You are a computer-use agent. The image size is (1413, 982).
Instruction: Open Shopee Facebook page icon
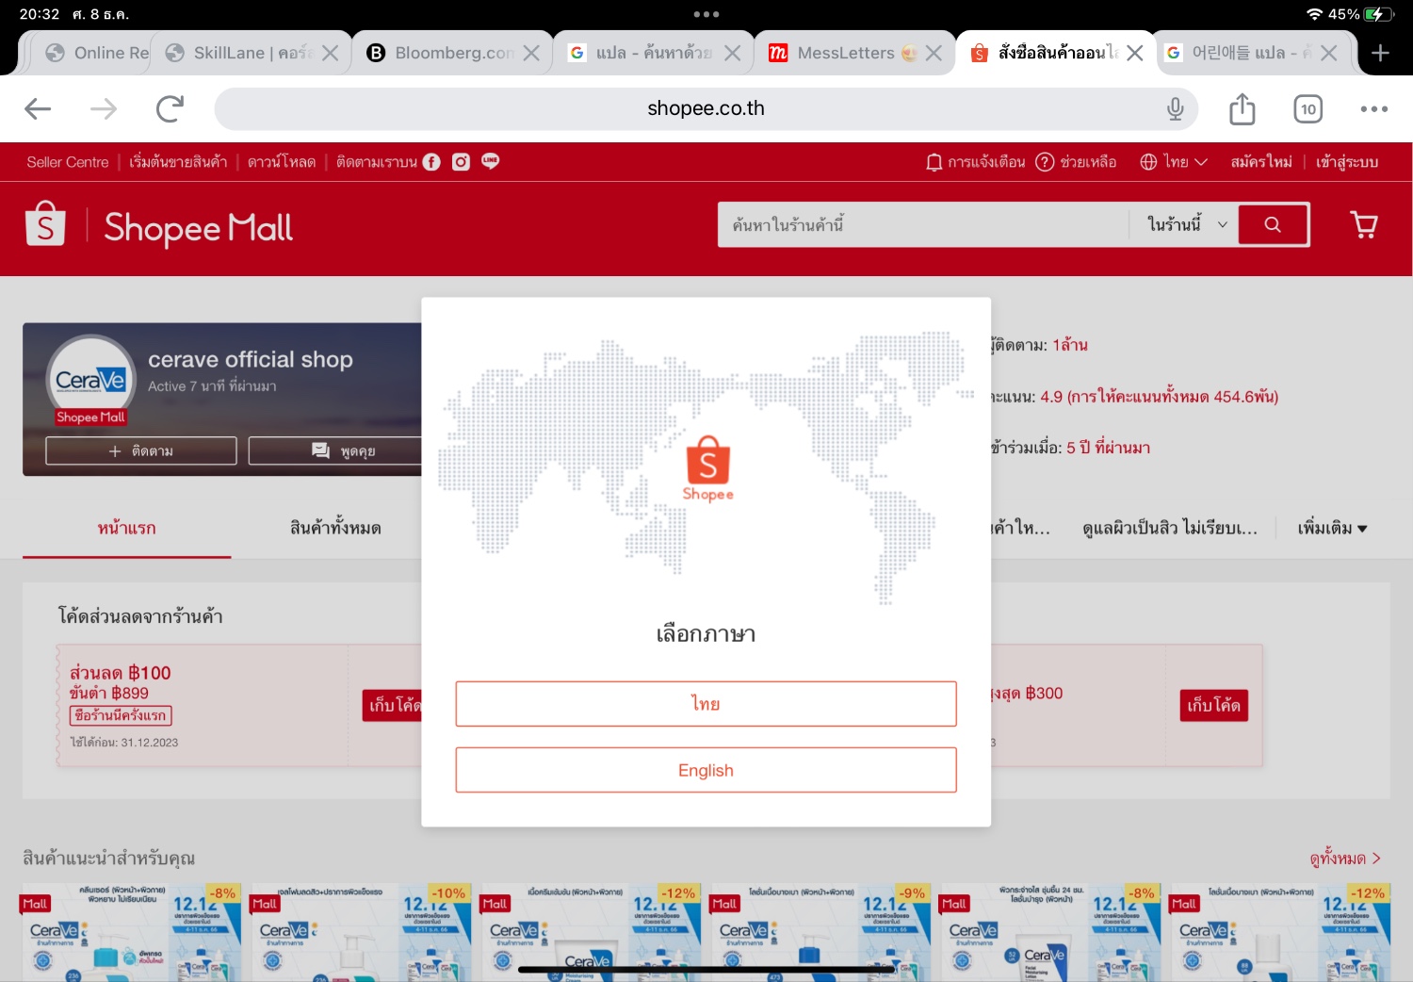click(431, 162)
